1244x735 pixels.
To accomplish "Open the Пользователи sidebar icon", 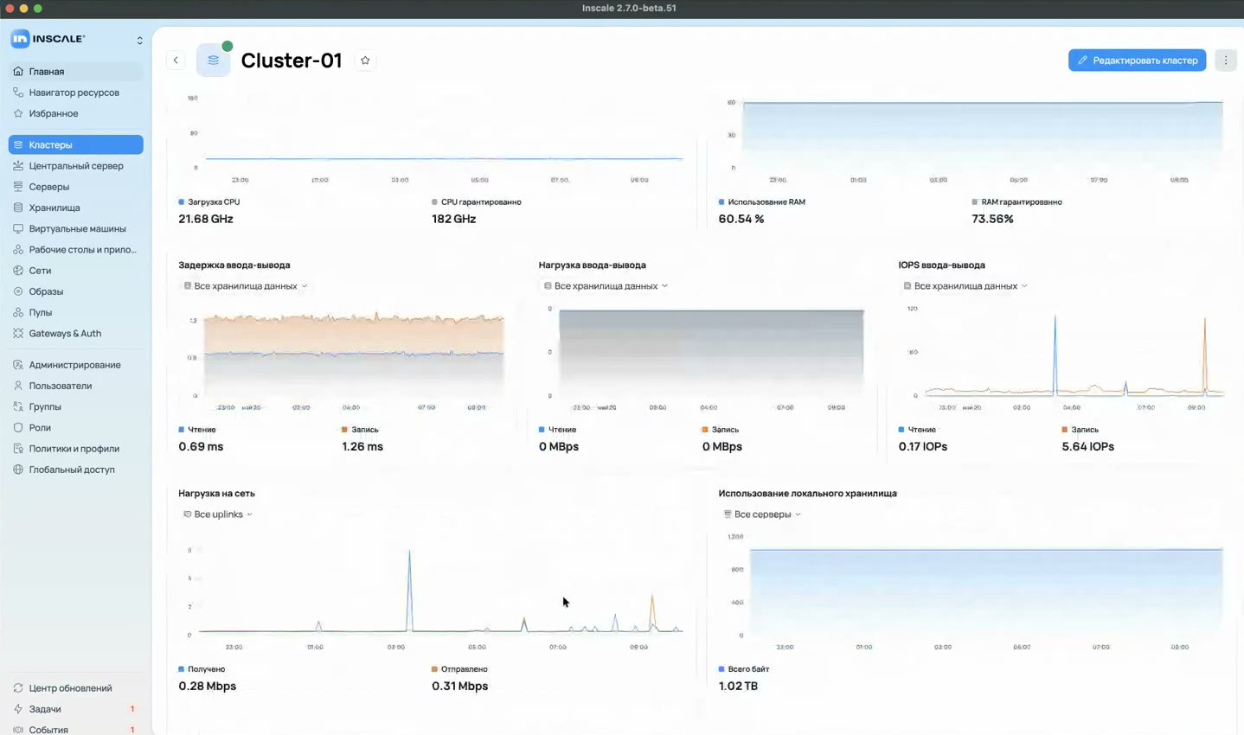I will [18, 386].
